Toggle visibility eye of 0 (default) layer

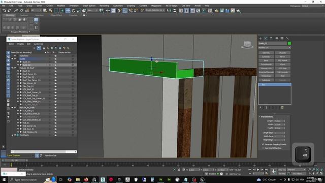tap(15, 56)
